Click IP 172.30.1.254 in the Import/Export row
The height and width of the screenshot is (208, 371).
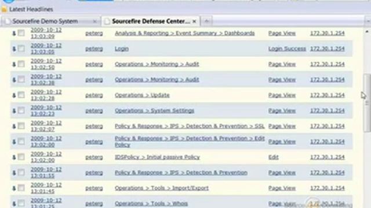327,188
